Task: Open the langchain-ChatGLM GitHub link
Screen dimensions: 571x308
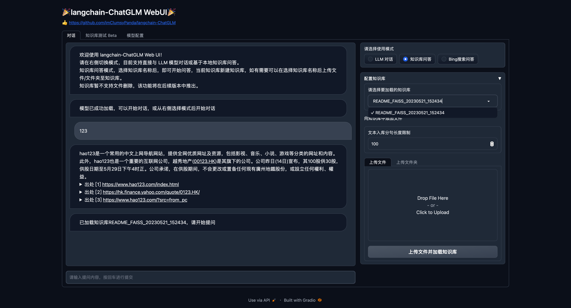Action: 122,23
